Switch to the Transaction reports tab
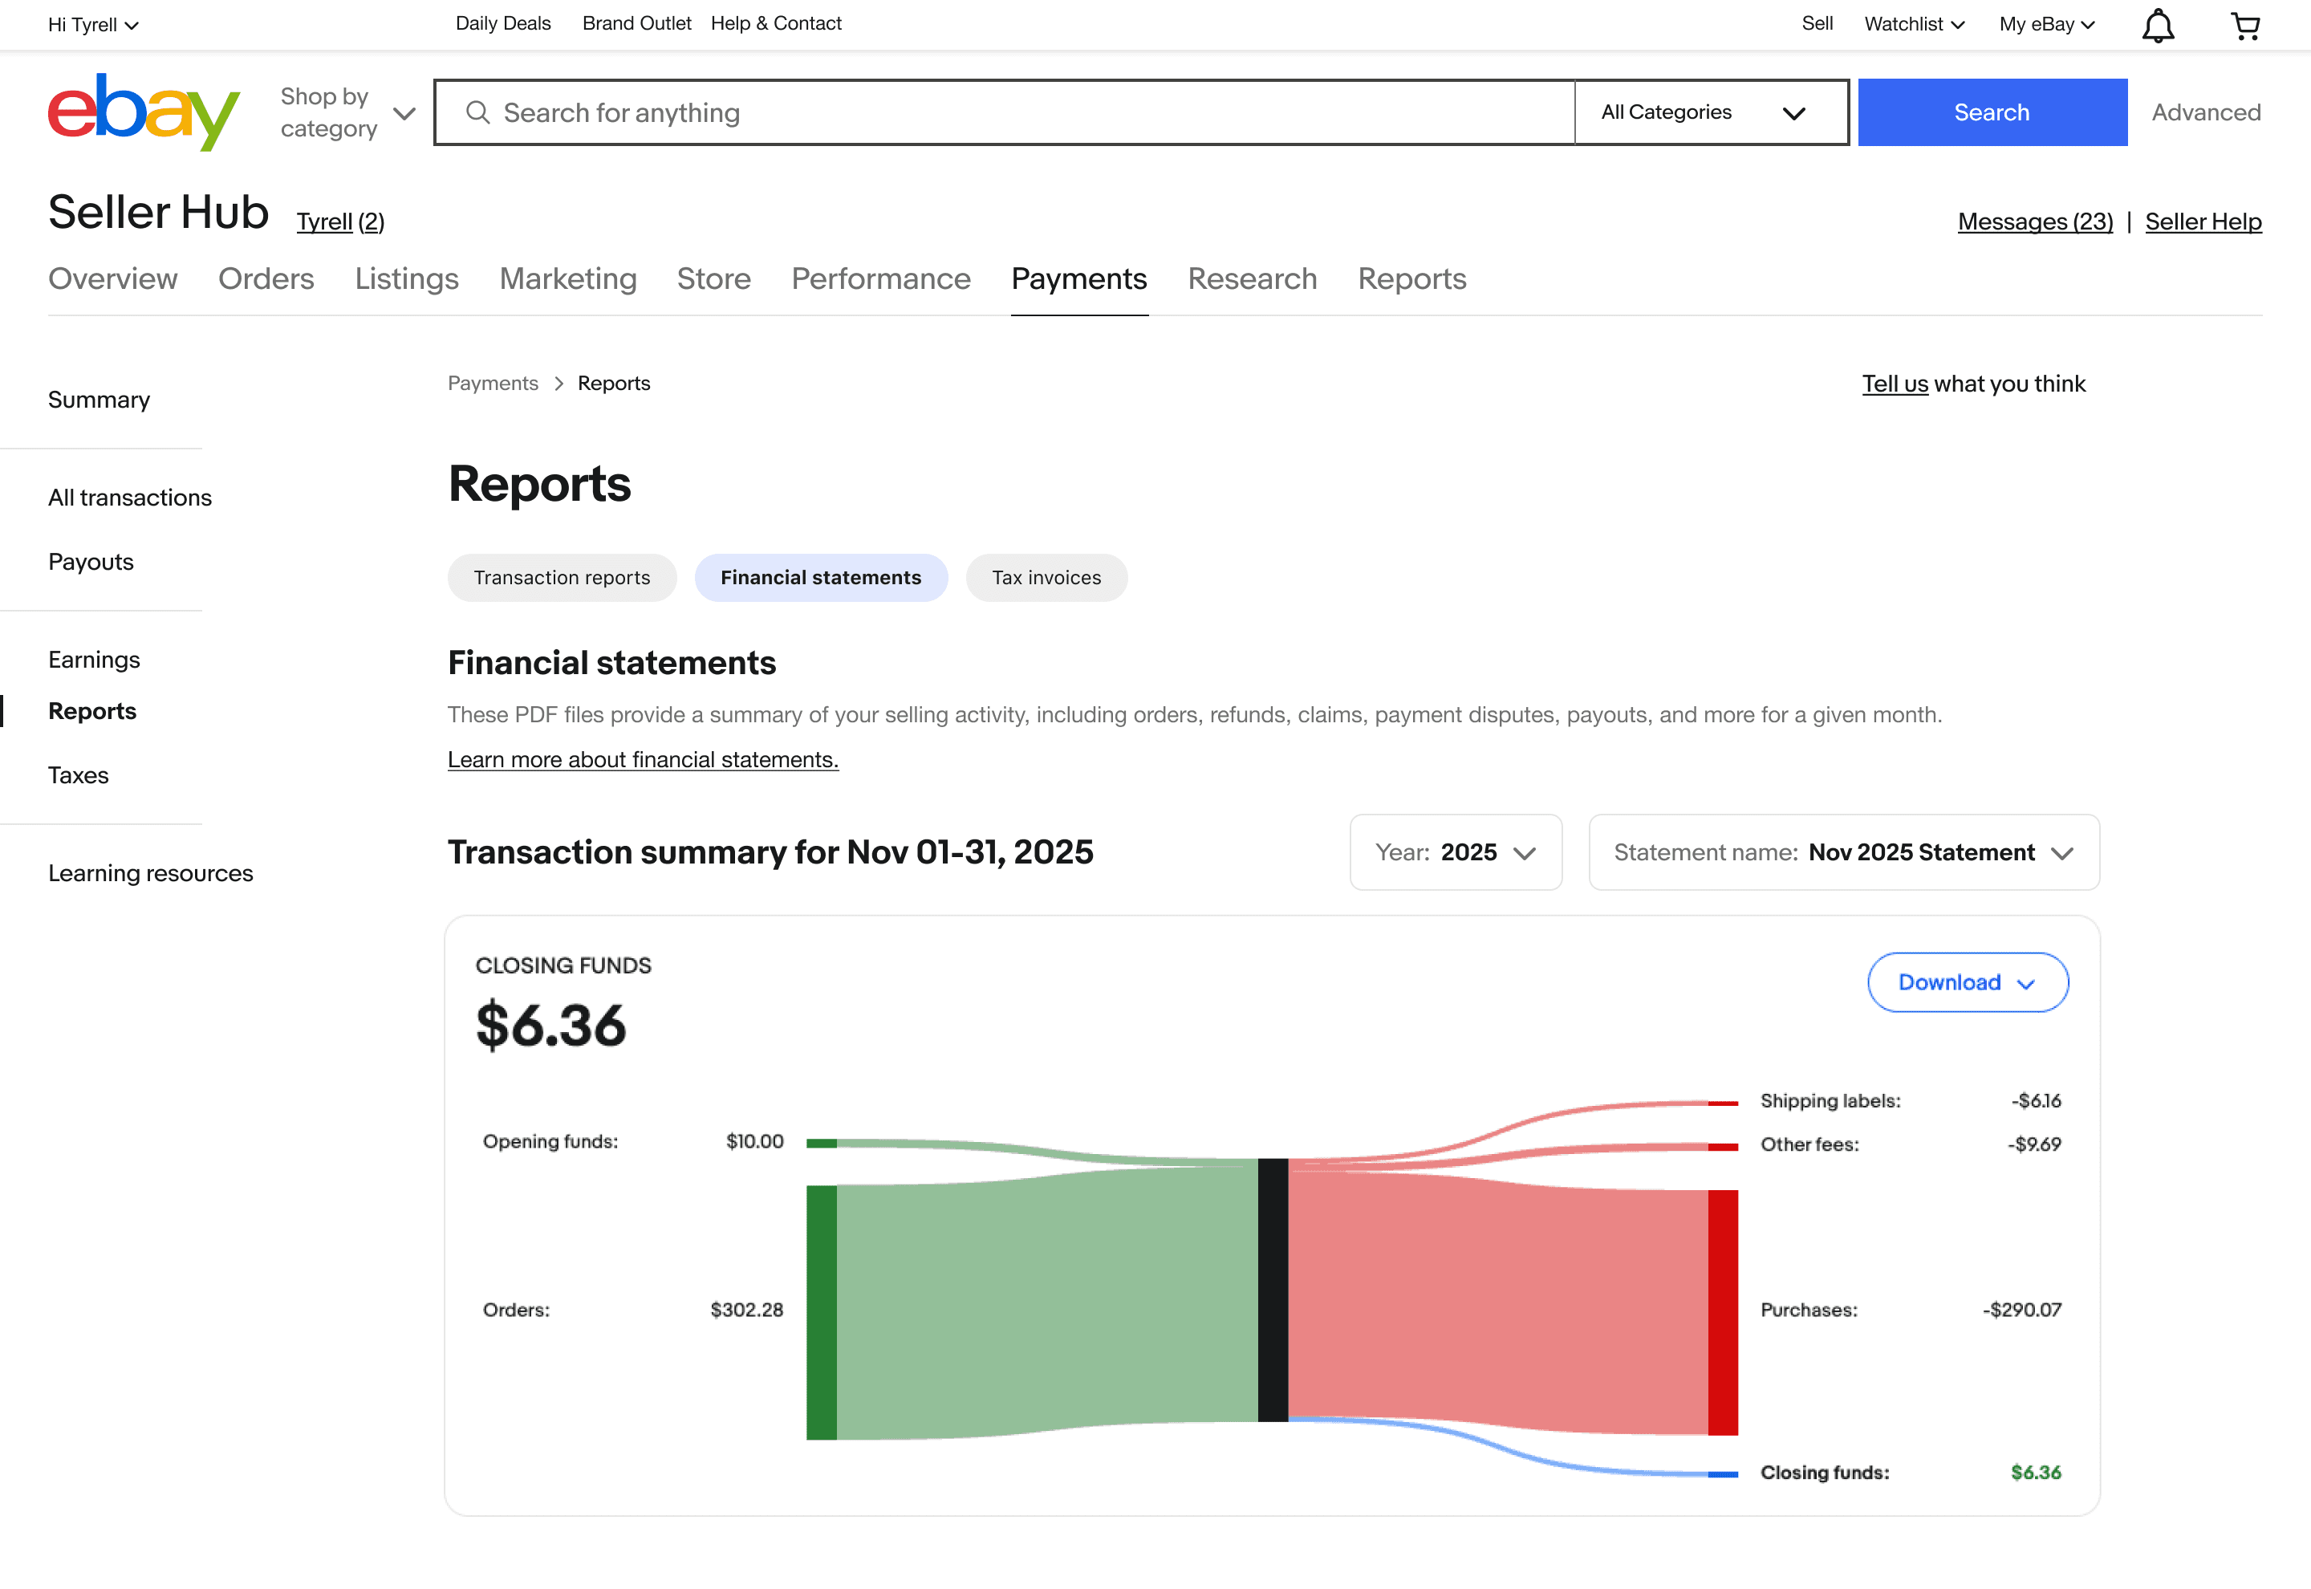The width and height of the screenshot is (2311, 1589). tap(562, 578)
